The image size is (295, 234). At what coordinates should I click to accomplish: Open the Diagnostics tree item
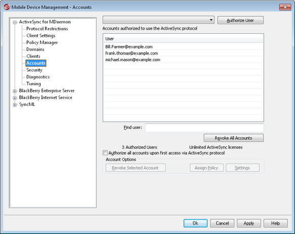(38, 77)
